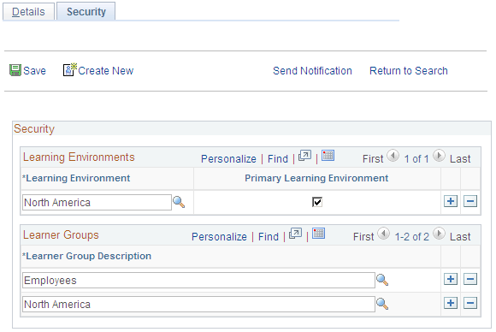Click the Save floppy disk icon

[x=15, y=70]
